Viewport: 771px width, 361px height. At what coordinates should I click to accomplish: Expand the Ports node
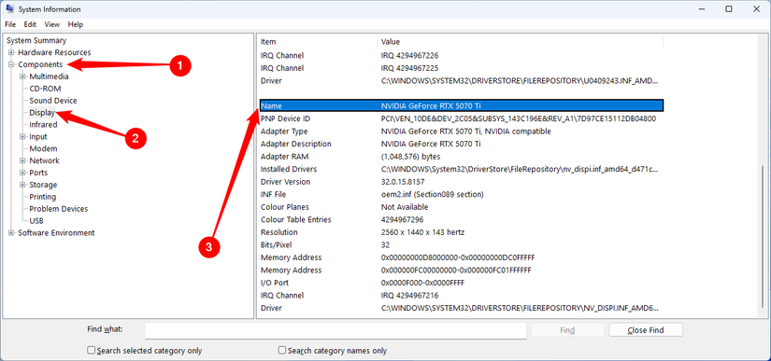(x=22, y=173)
